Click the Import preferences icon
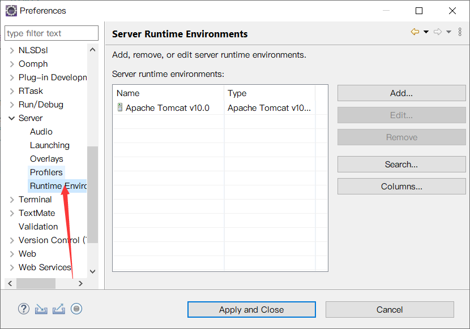Screen dimensions: 470x329 pyautogui.click(x=41, y=309)
